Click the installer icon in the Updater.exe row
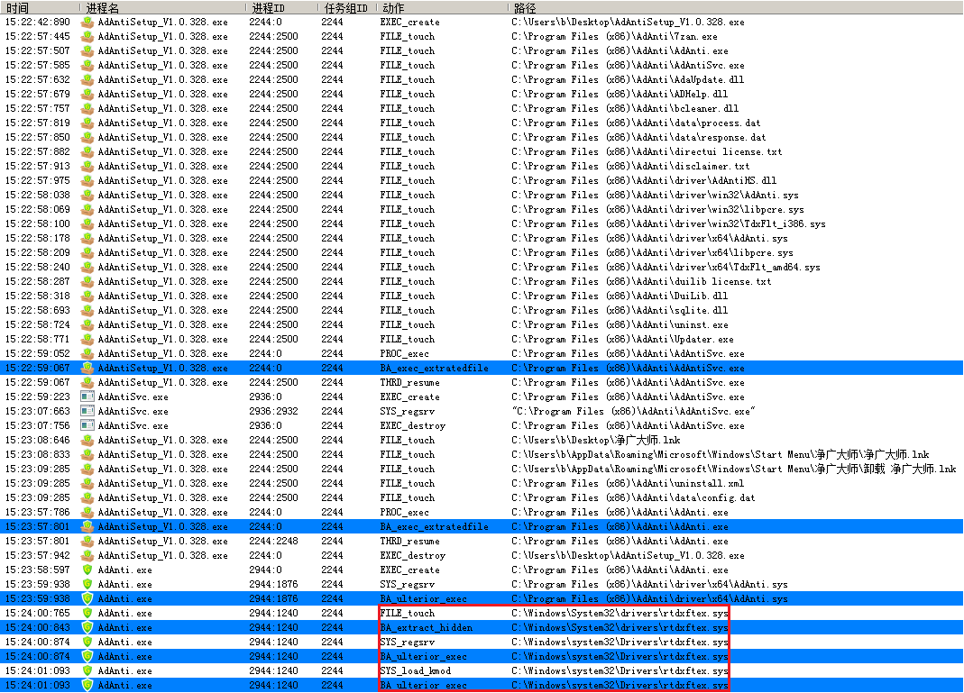The image size is (964, 693). [x=87, y=339]
